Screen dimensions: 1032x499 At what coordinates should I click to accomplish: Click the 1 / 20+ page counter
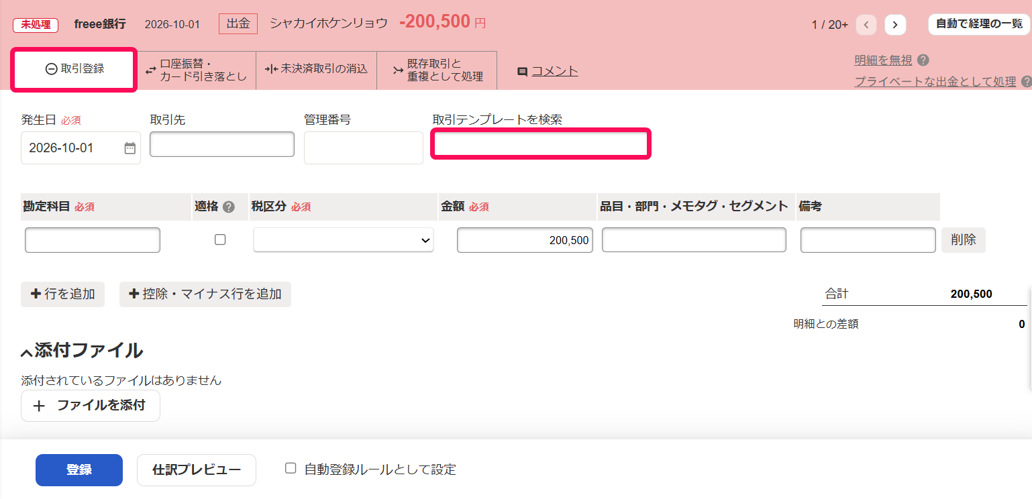coord(830,25)
